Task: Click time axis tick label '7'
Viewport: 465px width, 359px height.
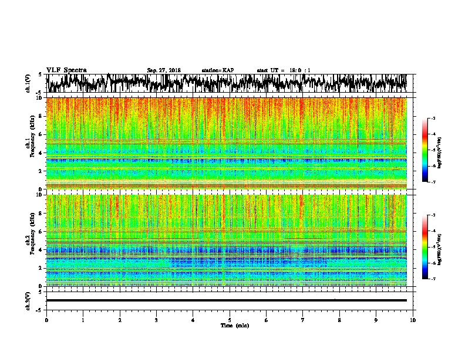Action: coord(303,320)
